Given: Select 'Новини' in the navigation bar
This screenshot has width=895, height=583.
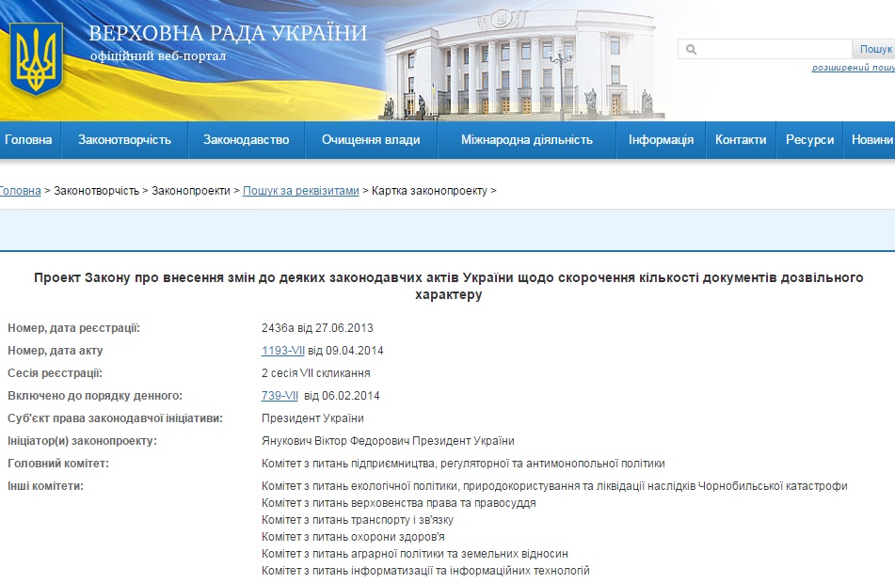Looking at the screenshot, I should pos(871,140).
